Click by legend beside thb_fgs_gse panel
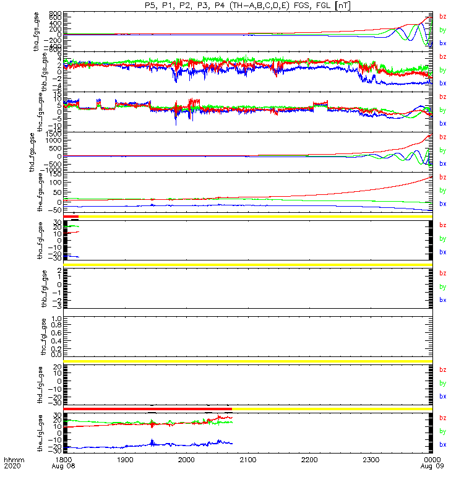464x495 pixels. pyautogui.click(x=443, y=70)
